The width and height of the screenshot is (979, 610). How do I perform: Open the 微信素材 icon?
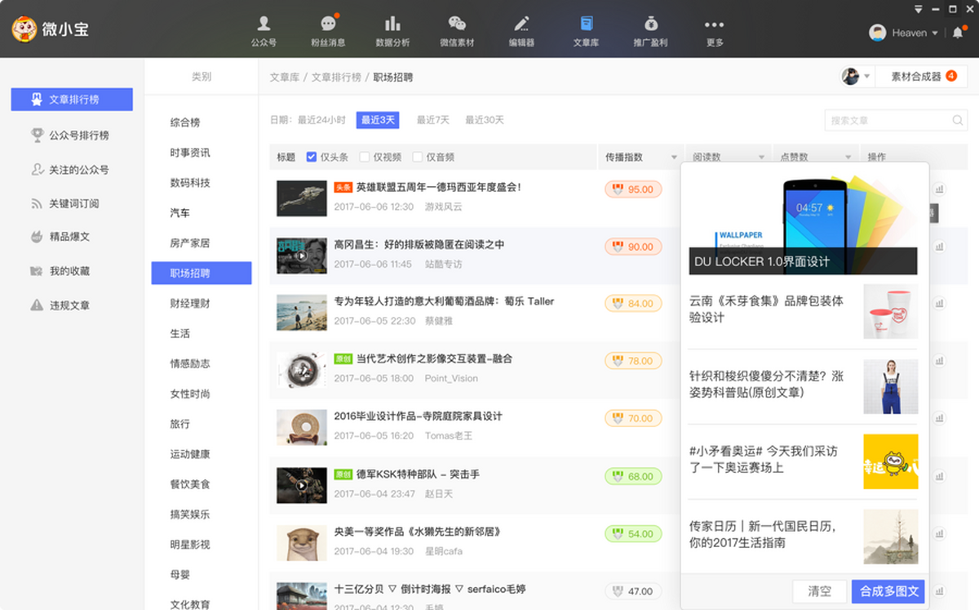[x=457, y=24]
